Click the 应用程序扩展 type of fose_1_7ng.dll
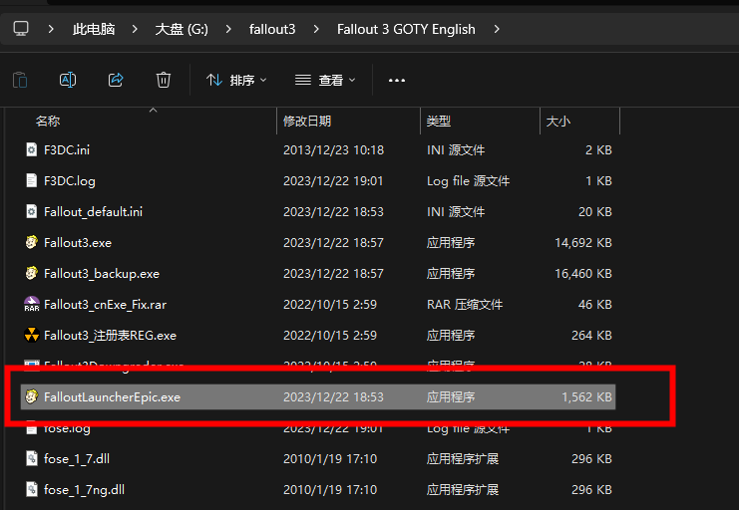 point(463,490)
